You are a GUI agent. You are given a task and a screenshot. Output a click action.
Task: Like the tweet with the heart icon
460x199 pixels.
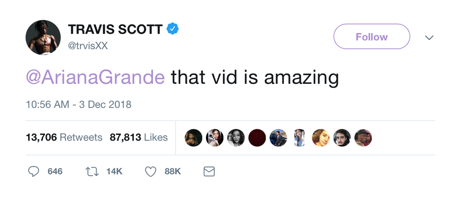[x=150, y=172]
